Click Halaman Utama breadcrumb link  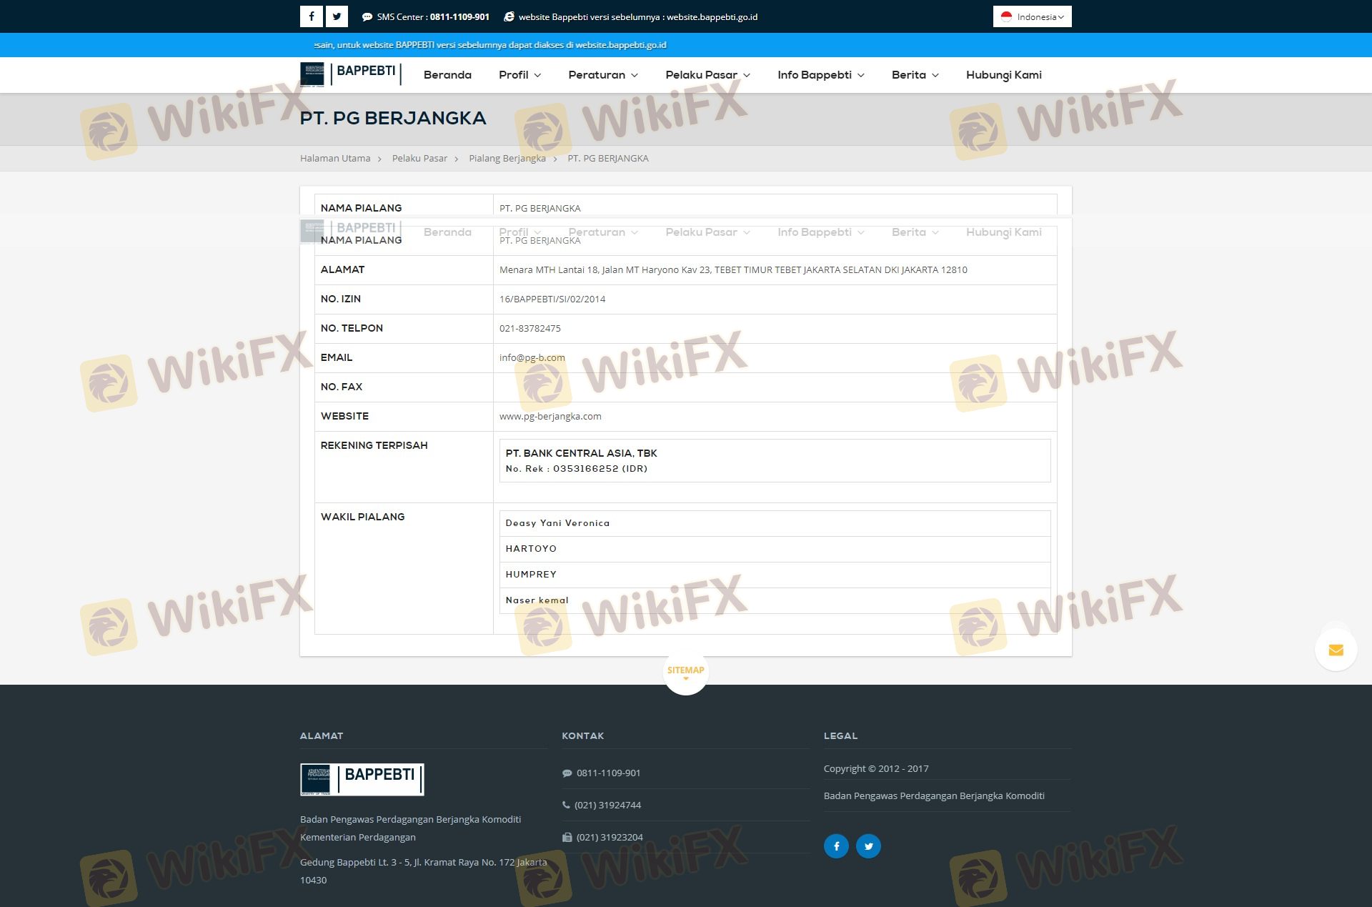tap(335, 159)
